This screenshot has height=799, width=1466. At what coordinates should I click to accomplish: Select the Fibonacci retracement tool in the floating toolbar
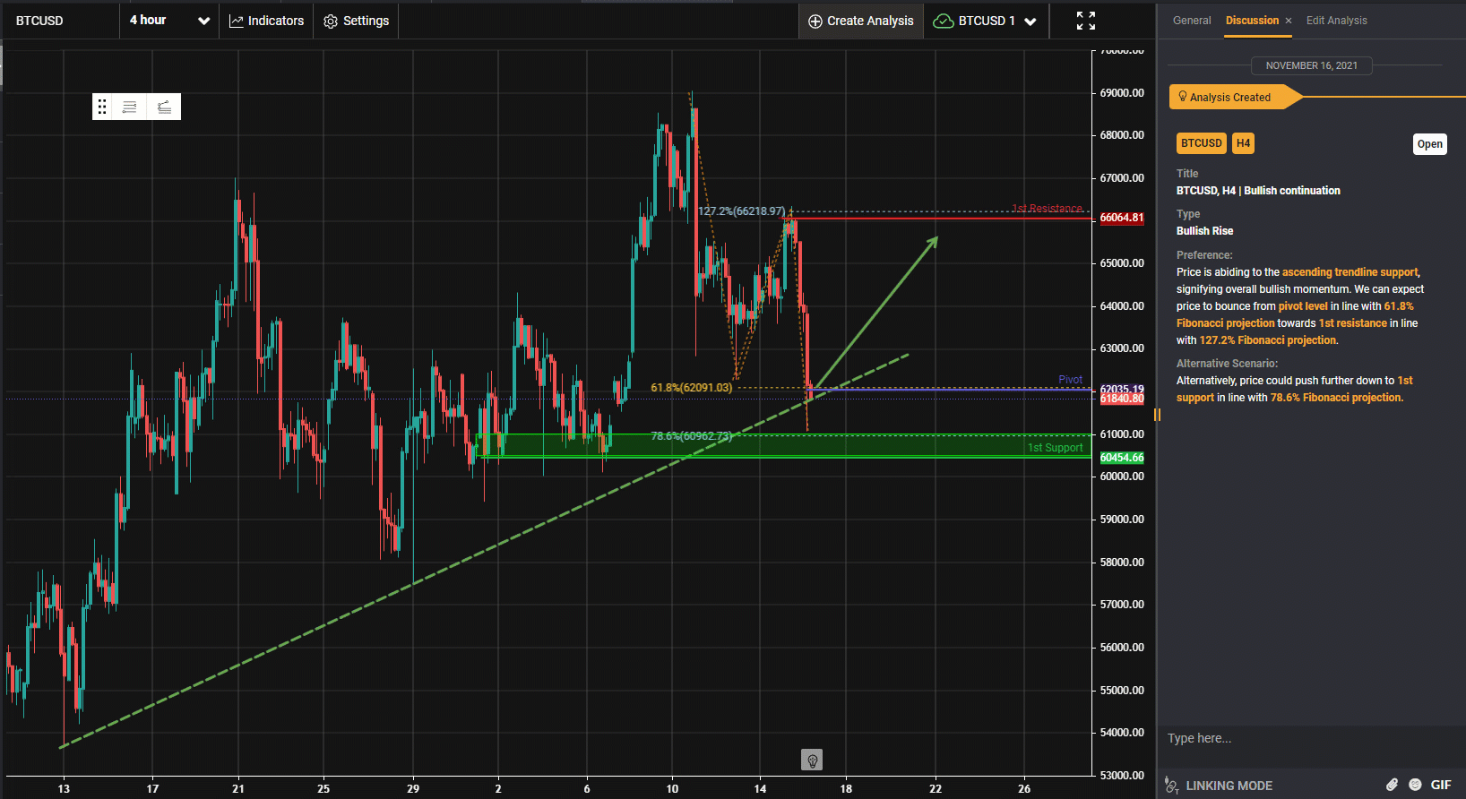click(x=130, y=107)
